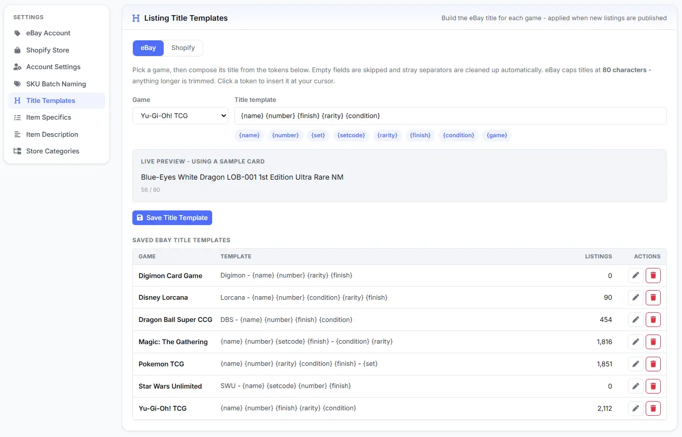Open Item Specifics settings
The width and height of the screenshot is (682, 437).
click(x=57, y=117)
